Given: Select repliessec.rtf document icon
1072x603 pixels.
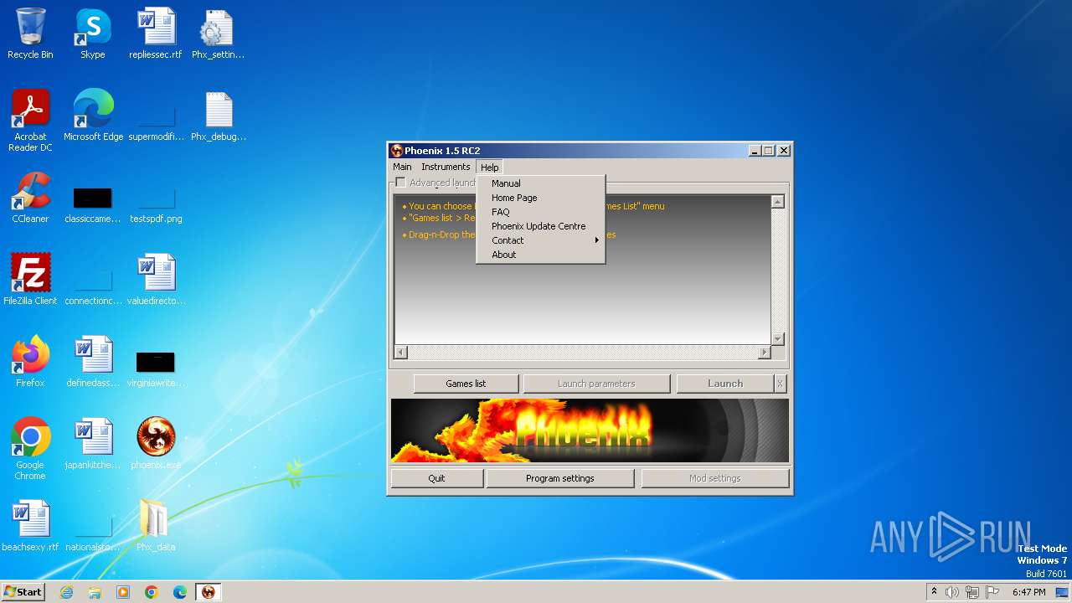Looking at the screenshot, I should (156, 33).
